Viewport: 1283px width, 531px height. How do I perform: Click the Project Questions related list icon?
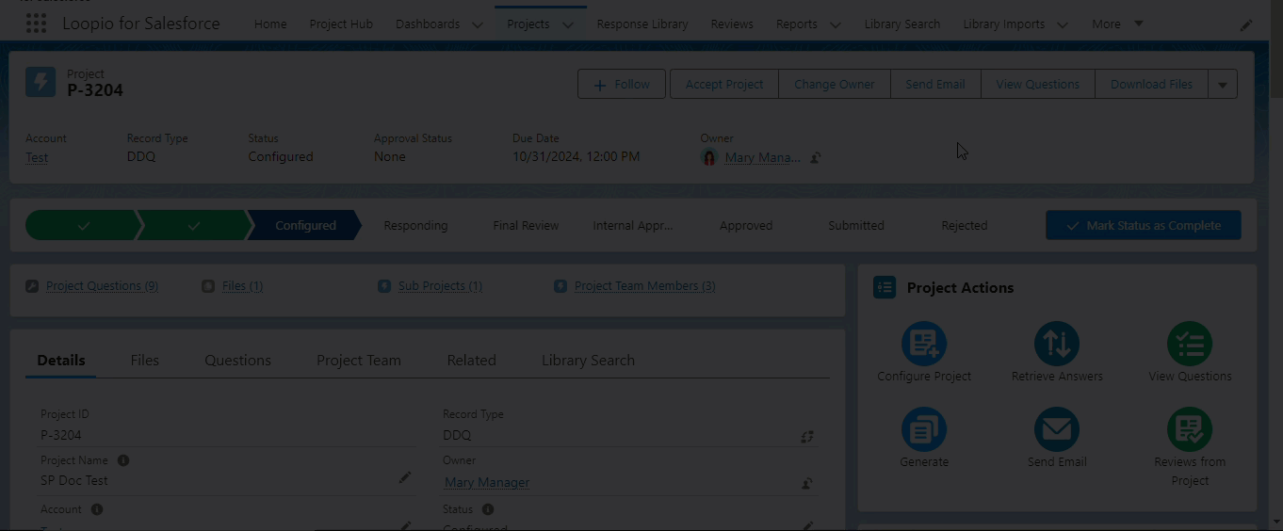click(x=32, y=286)
